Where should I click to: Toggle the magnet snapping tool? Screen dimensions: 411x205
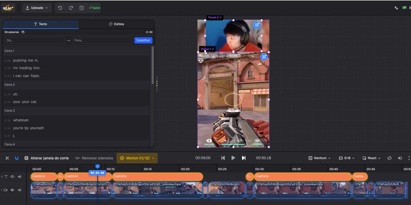click(16, 158)
